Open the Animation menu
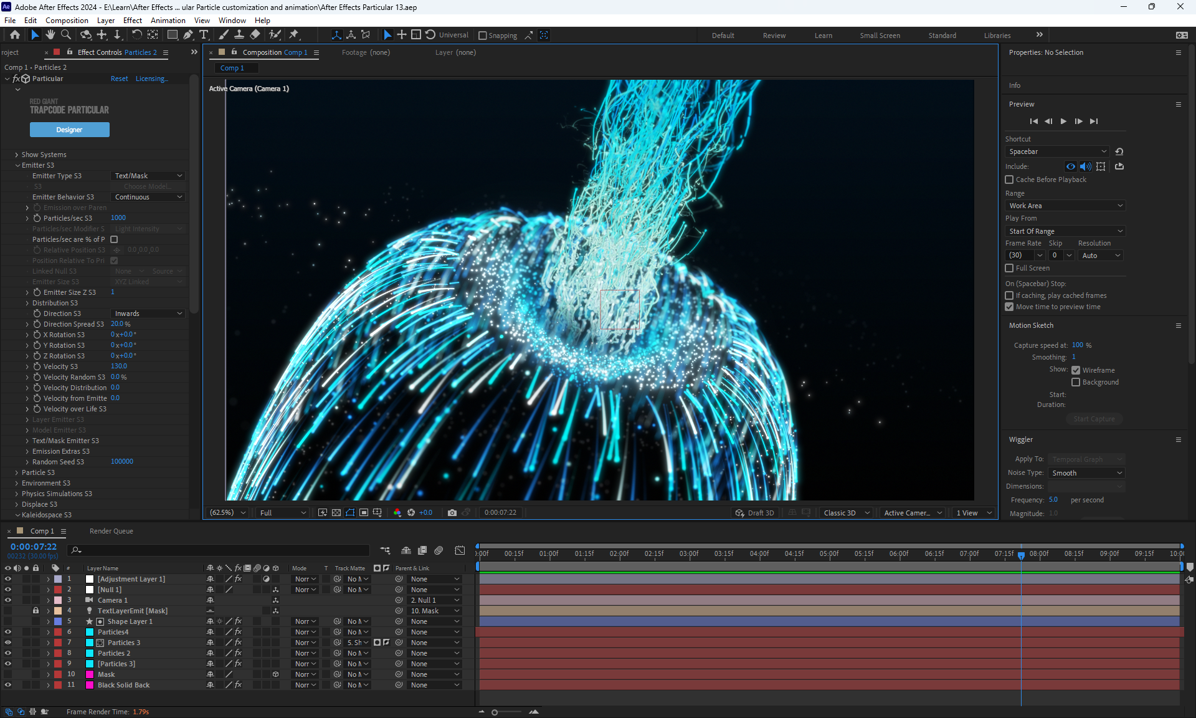 [168, 21]
